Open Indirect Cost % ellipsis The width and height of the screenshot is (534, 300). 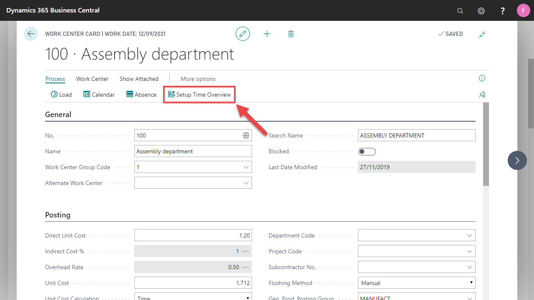tap(246, 251)
